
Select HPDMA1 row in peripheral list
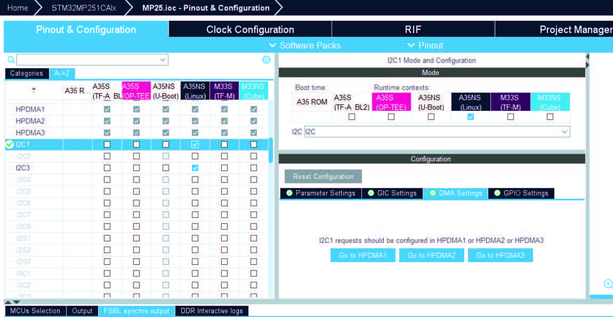coord(136,109)
